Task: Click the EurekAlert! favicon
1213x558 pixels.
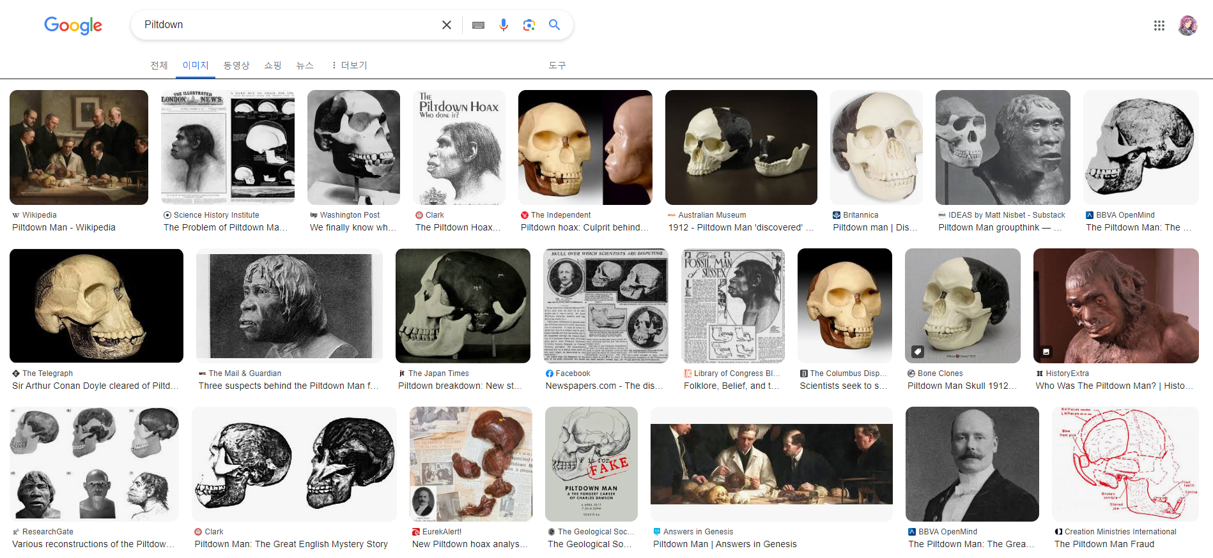Action: 416,532
